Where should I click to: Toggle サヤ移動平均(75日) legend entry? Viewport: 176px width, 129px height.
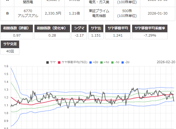pos(72,62)
